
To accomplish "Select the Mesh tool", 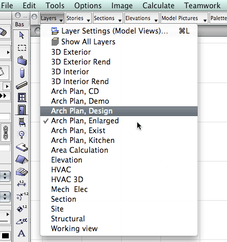I will [x=22, y=172].
